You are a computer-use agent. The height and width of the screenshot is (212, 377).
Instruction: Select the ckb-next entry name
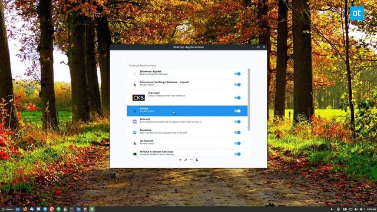click(x=154, y=93)
